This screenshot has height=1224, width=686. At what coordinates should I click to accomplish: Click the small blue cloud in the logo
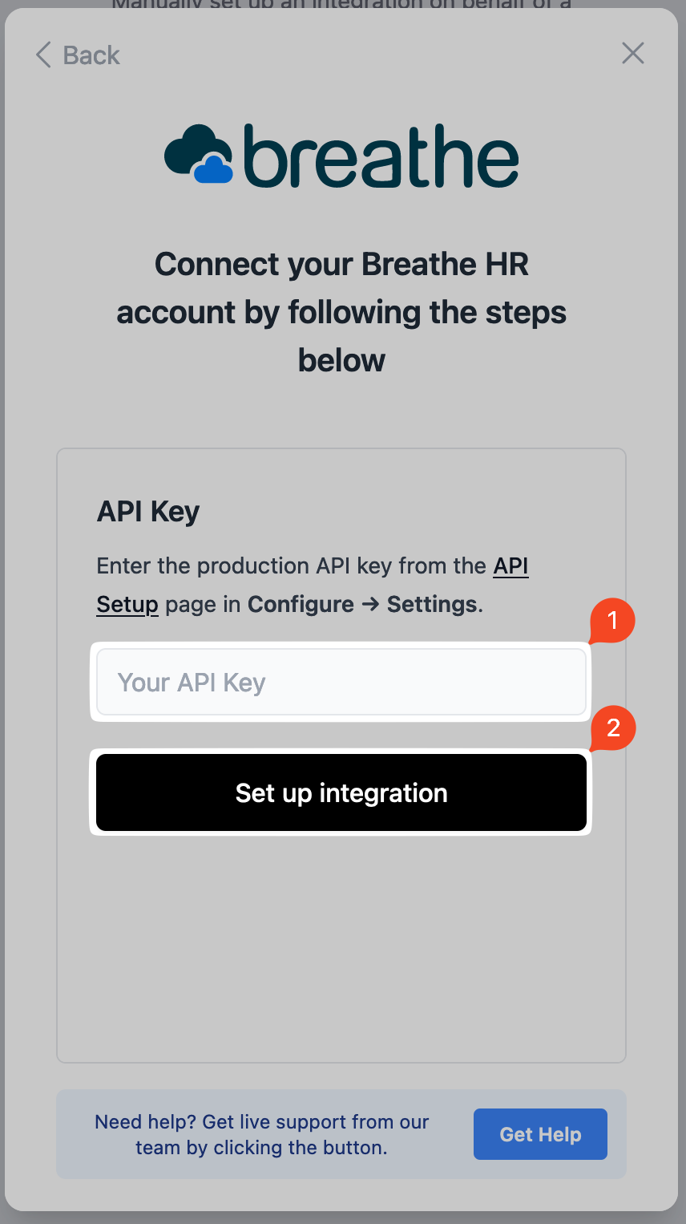[213, 169]
